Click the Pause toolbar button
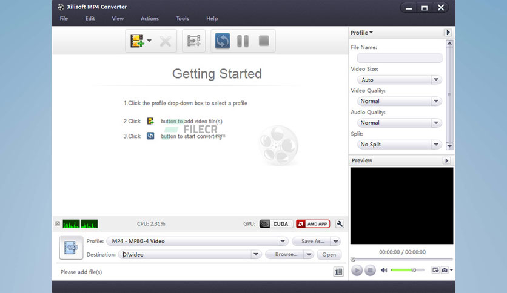This screenshot has height=293, width=507. point(243,41)
